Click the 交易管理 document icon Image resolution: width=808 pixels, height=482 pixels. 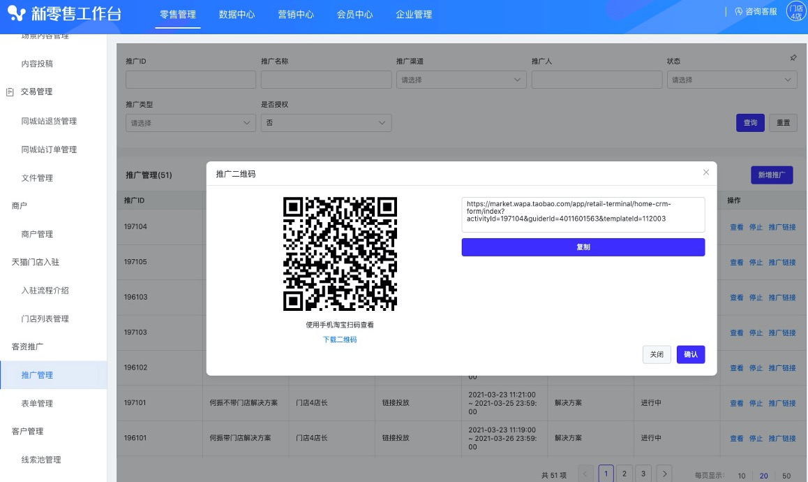[x=10, y=92]
